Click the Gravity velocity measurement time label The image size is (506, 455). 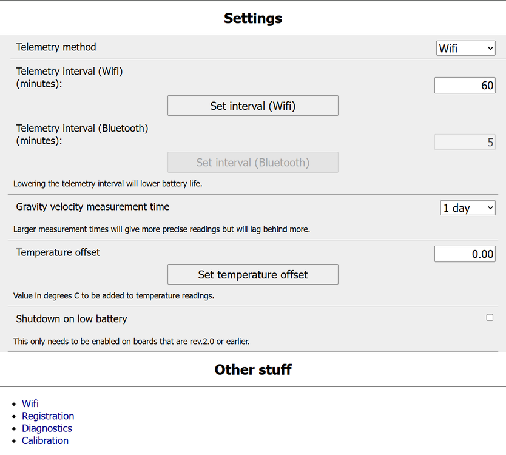pos(93,207)
